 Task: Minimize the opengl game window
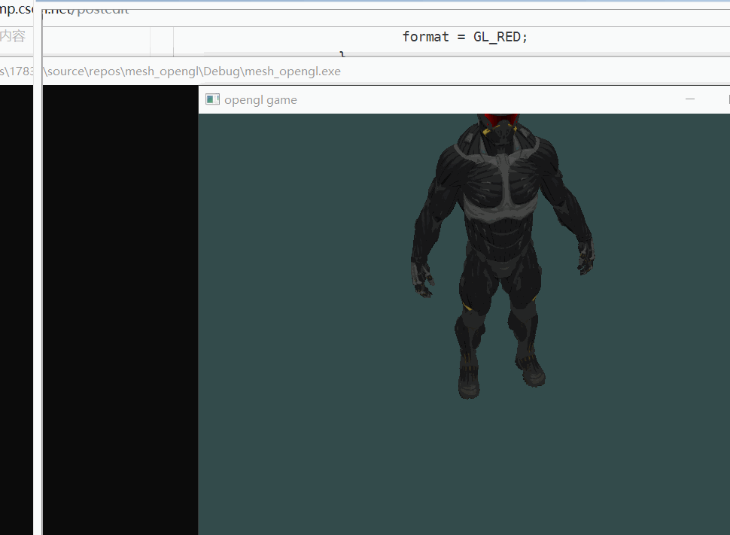point(690,99)
